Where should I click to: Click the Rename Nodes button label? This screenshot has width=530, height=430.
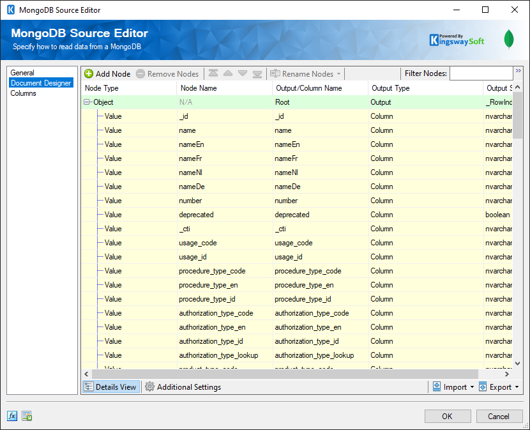pos(308,73)
